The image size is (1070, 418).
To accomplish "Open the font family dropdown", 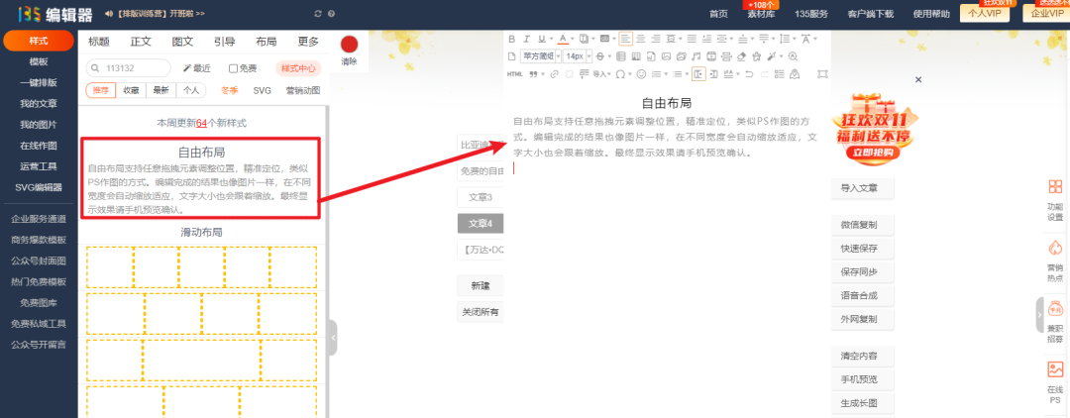I will 539,56.
